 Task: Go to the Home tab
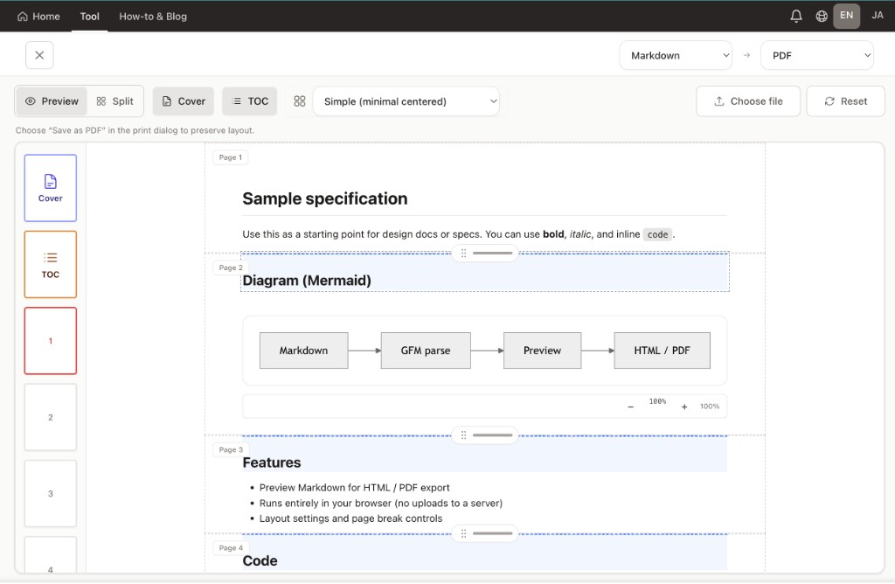[38, 16]
